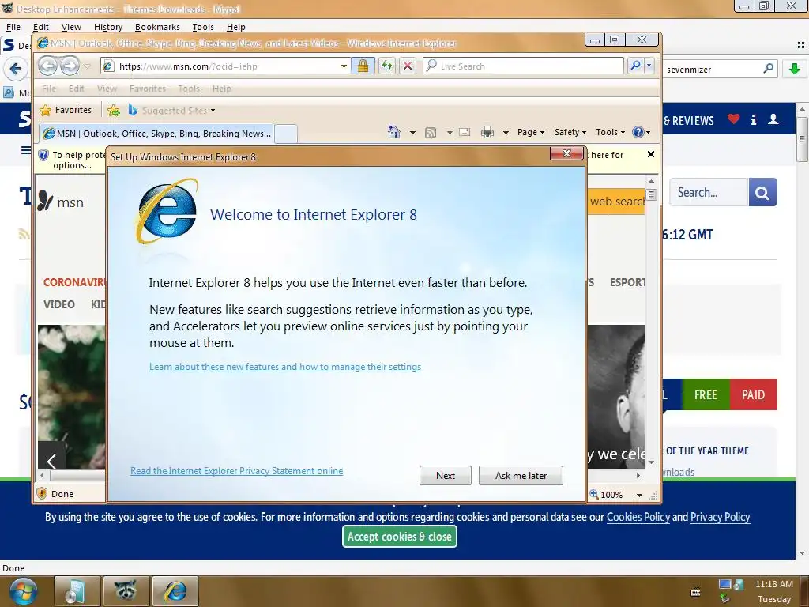
Task: Click the IE RSS feeds icon
Action: (x=431, y=133)
